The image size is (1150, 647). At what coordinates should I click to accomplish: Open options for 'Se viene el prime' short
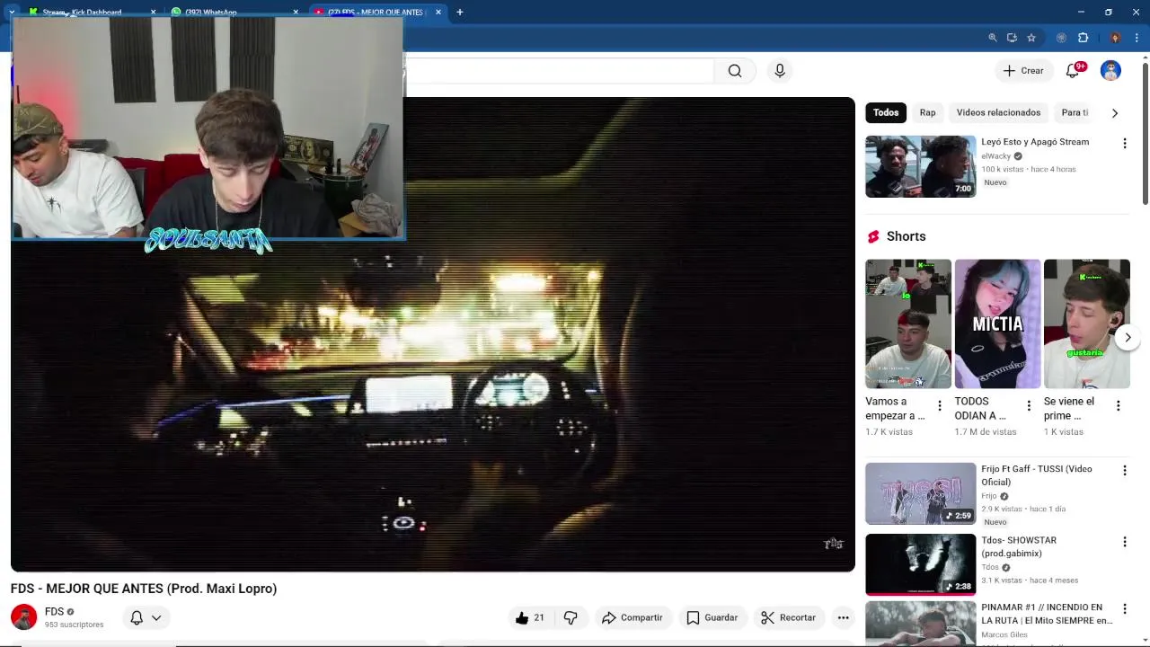point(1118,406)
